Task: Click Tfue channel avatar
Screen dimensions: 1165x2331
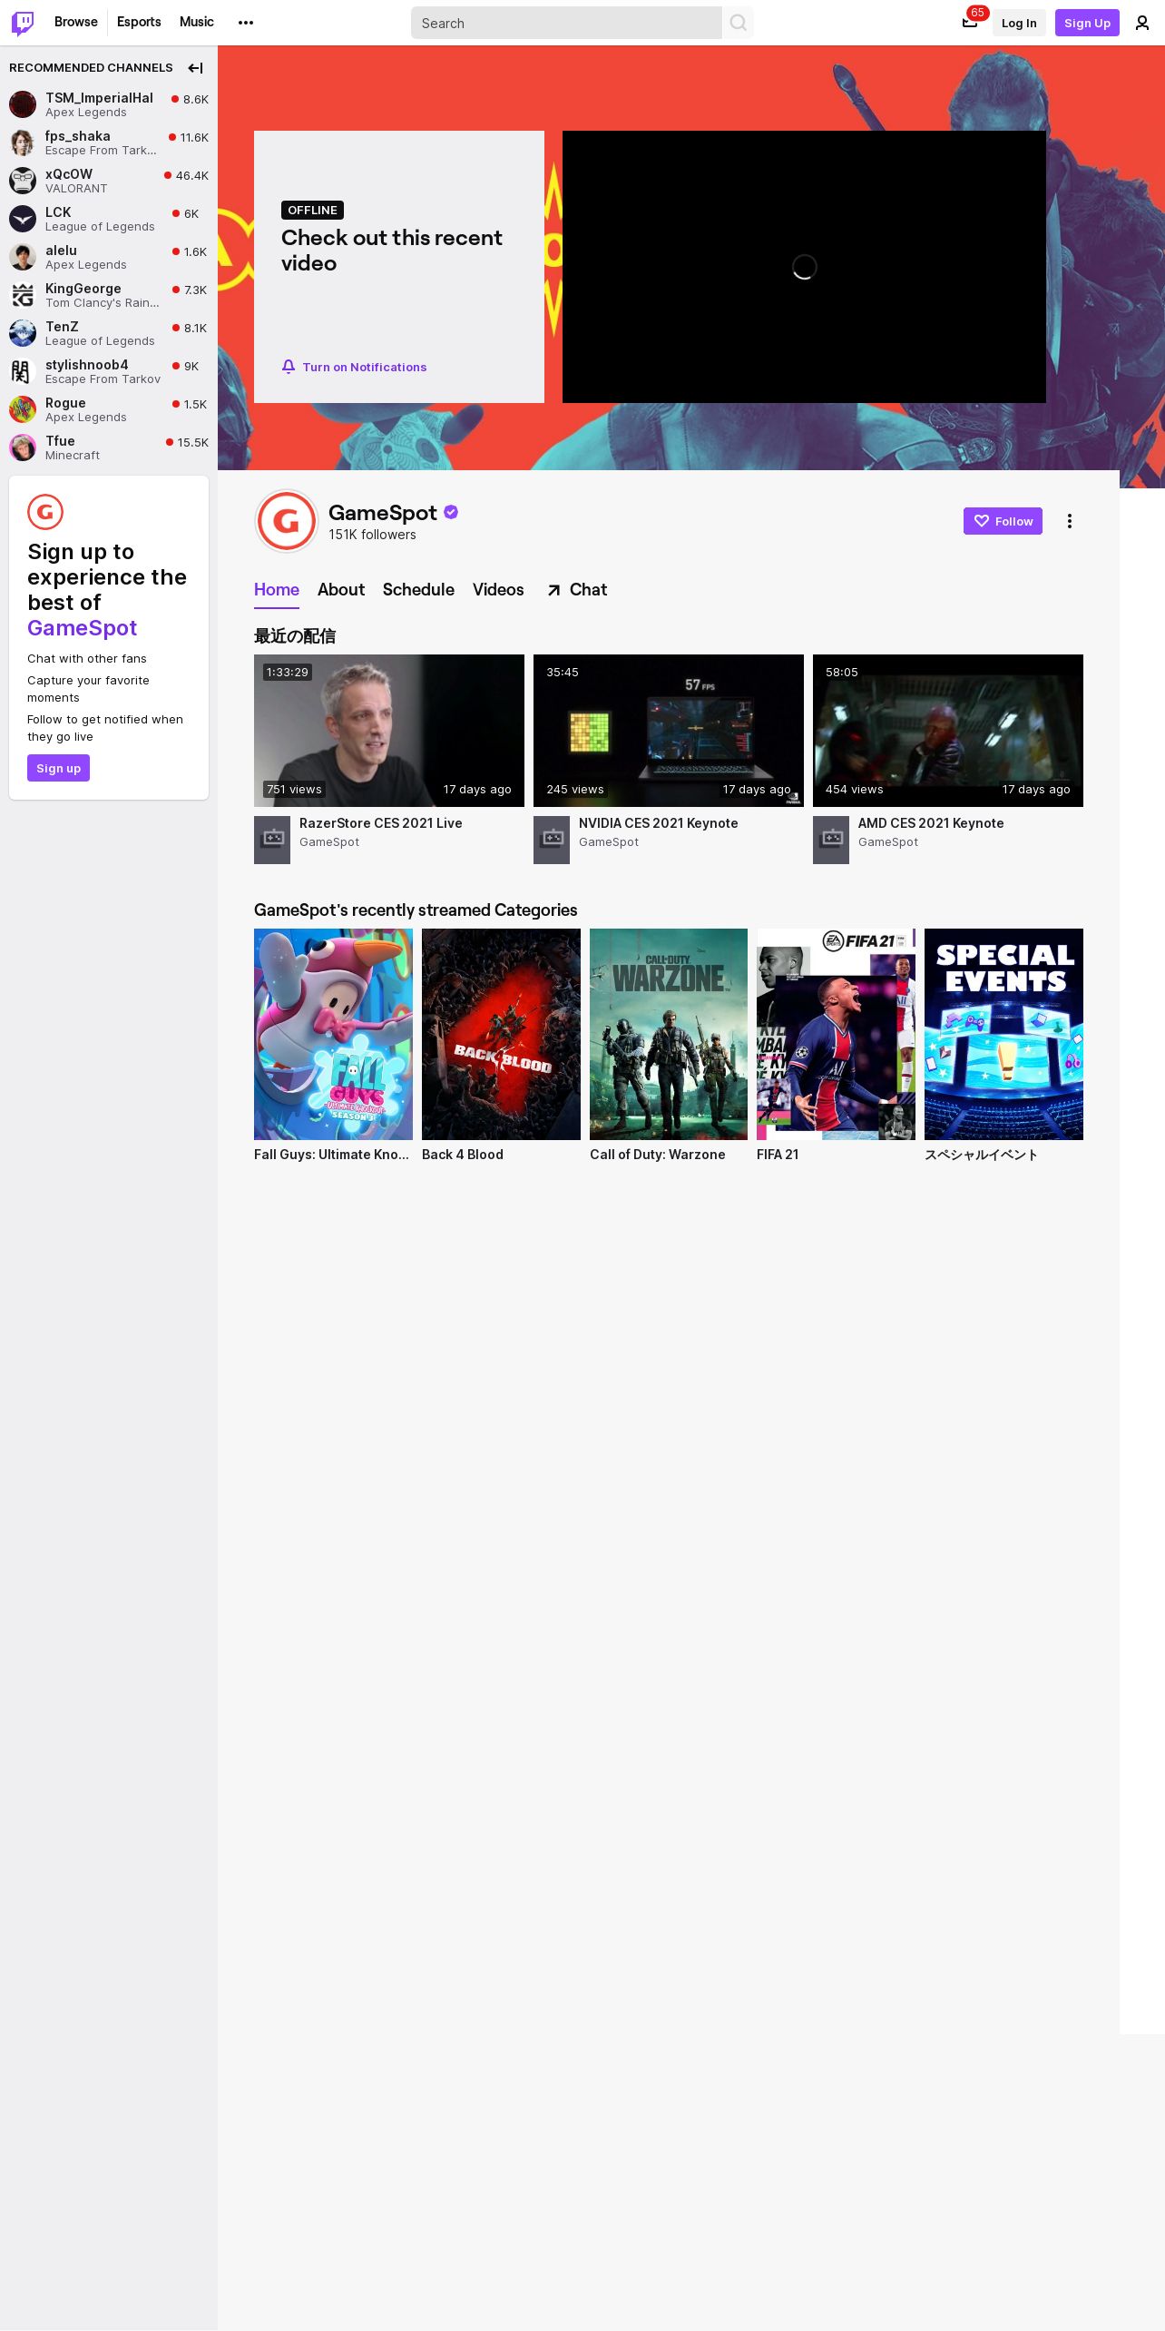Action: tap(23, 448)
